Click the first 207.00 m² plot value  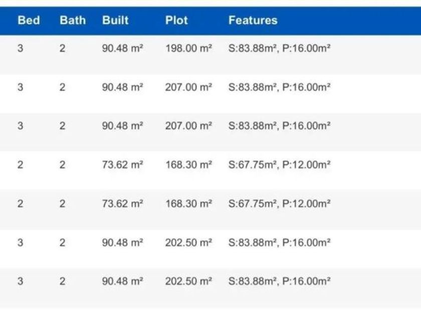click(188, 87)
